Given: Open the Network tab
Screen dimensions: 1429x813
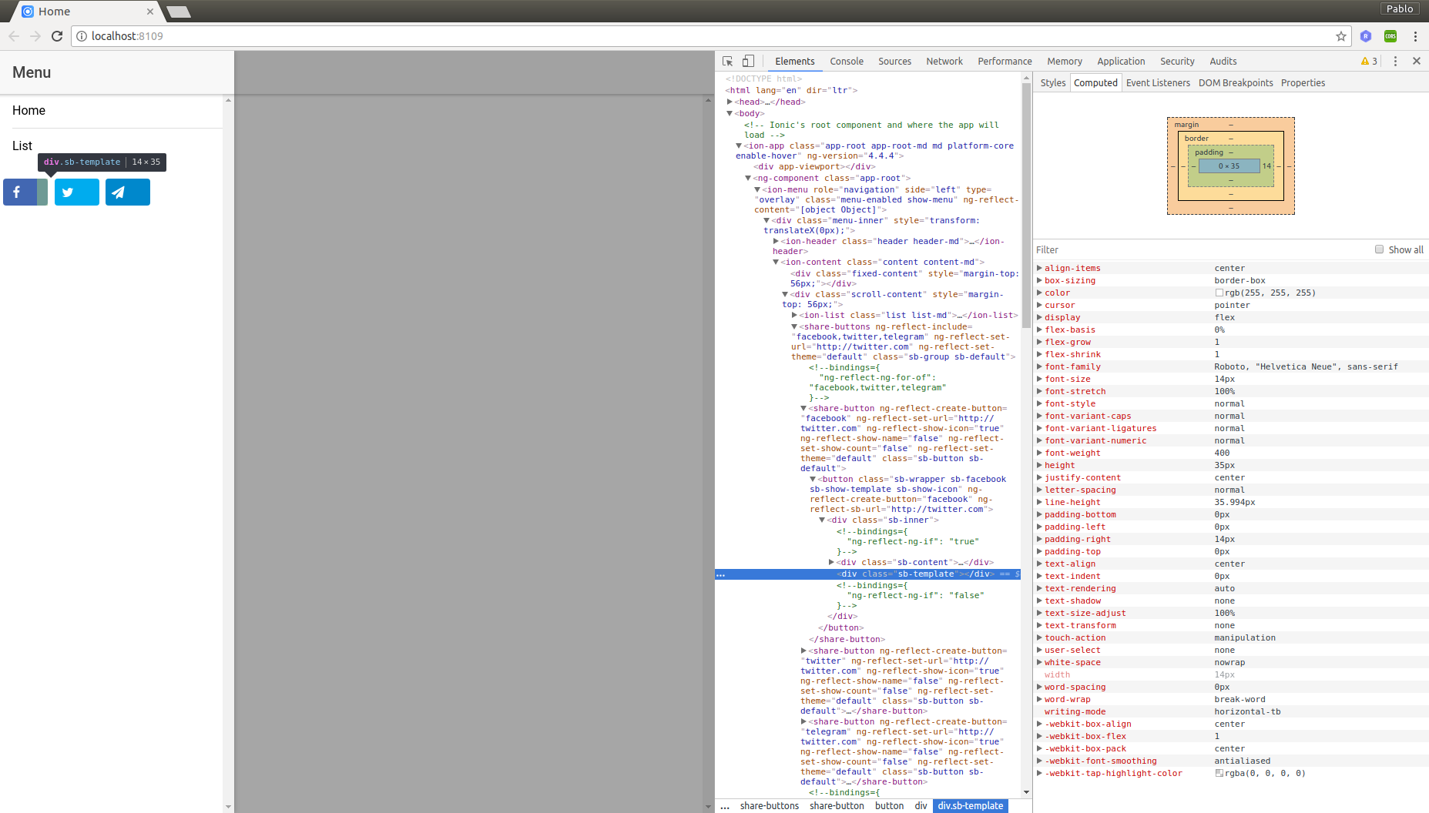Looking at the screenshot, I should click(x=944, y=62).
